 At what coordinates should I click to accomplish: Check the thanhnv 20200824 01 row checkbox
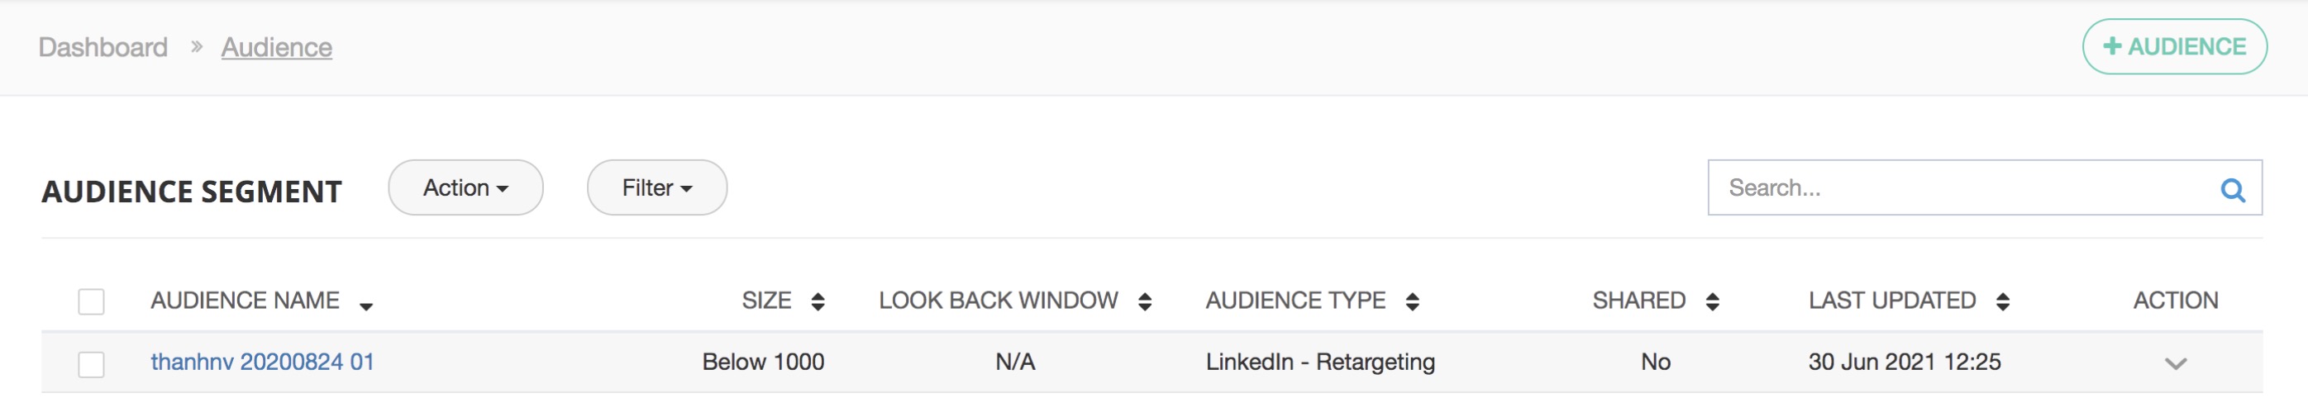pyautogui.click(x=92, y=364)
